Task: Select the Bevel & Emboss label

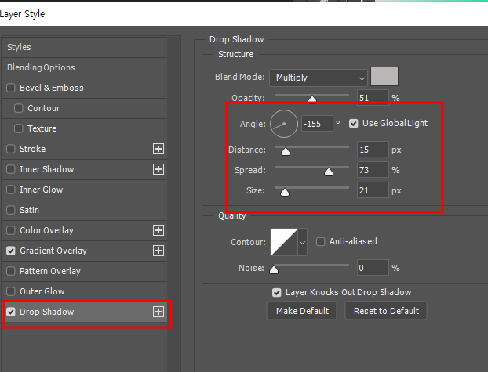Action: (x=52, y=88)
